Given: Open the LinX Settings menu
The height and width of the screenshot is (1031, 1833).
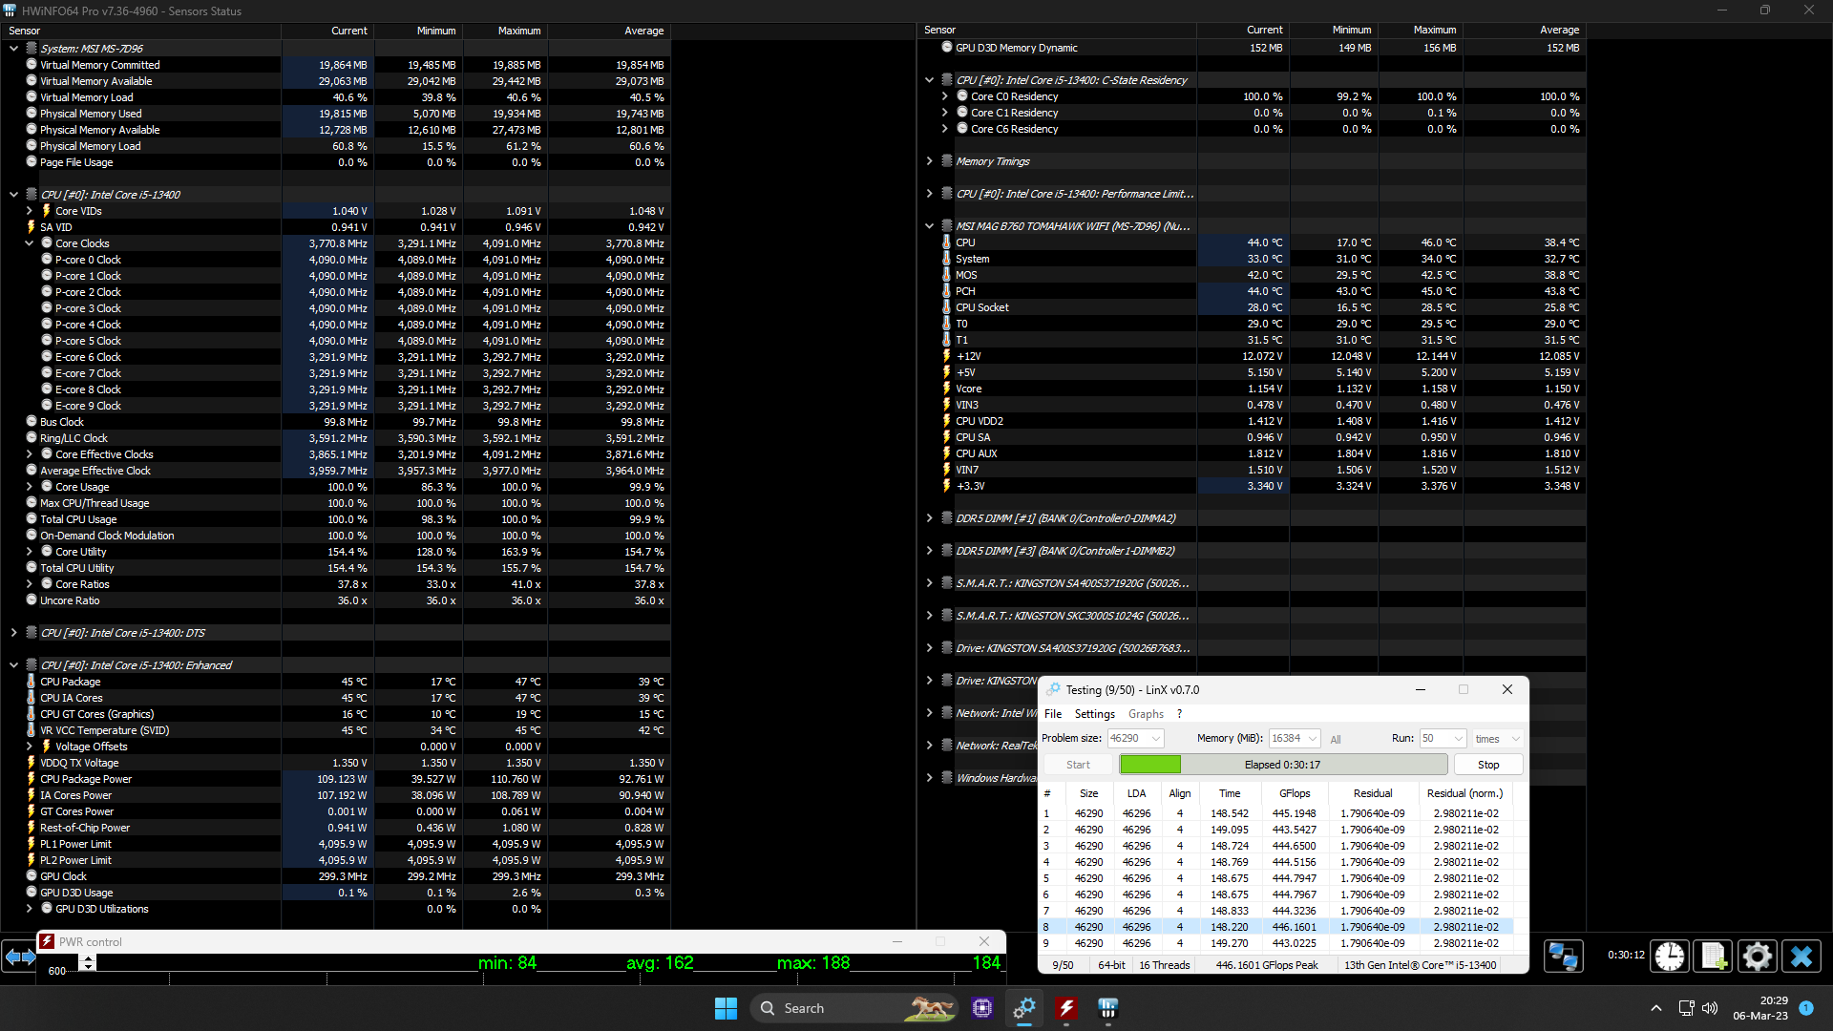Looking at the screenshot, I should pos(1094,714).
